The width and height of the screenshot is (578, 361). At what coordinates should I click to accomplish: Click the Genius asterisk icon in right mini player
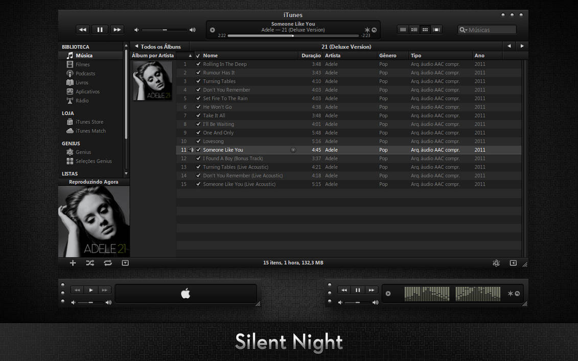coord(511,294)
